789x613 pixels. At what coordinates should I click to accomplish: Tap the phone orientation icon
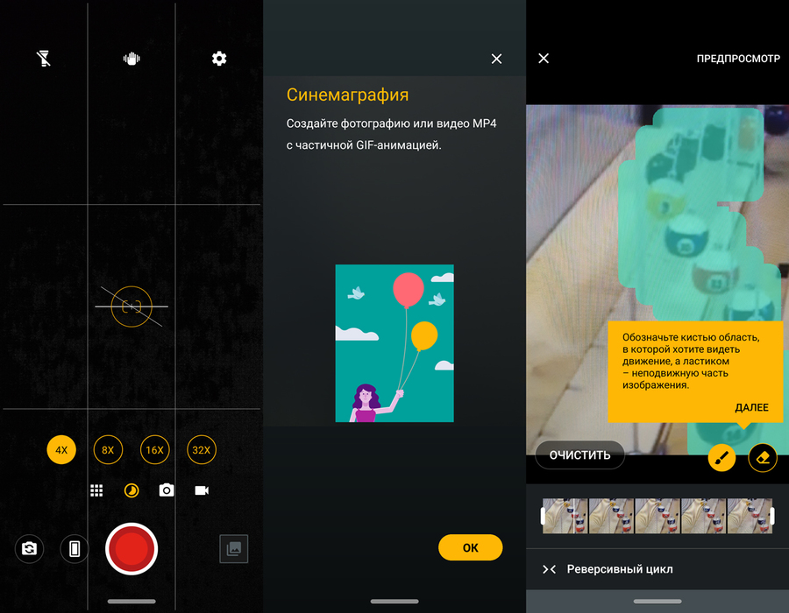(75, 549)
